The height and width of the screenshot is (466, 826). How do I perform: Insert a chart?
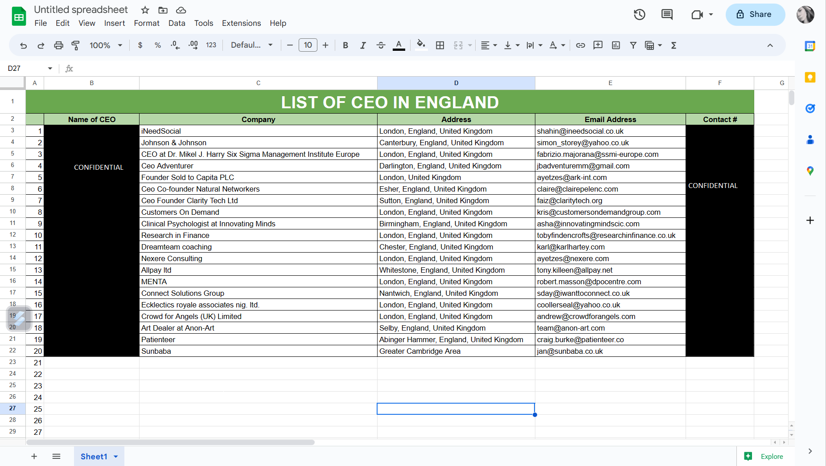(616, 45)
